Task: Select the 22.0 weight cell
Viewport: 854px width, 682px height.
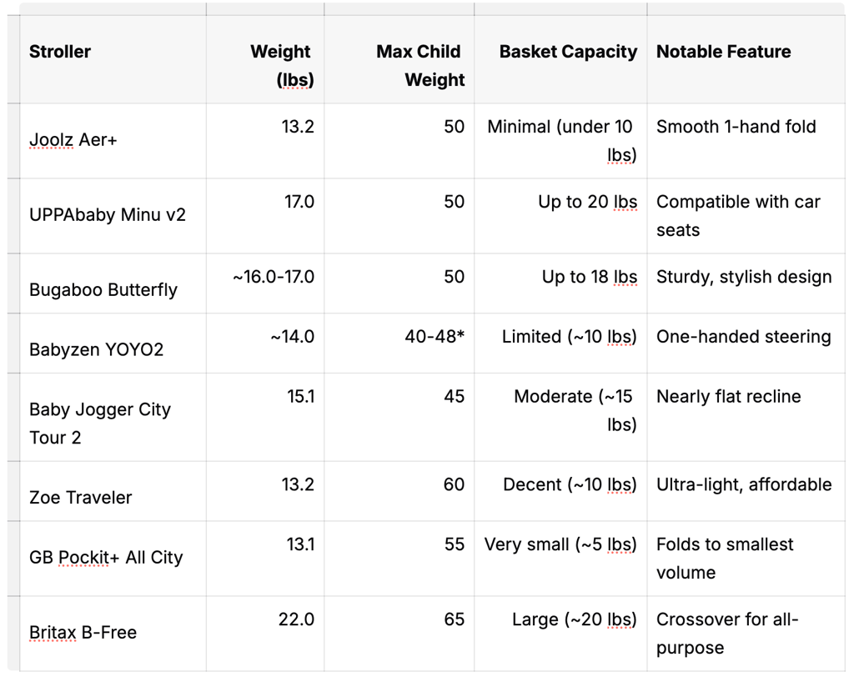Action: pyautogui.click(x=265, y=634)
